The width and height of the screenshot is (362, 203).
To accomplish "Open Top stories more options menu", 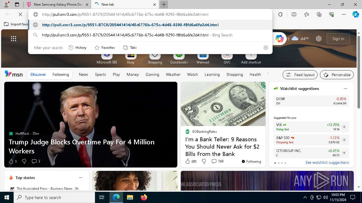I will click(81, 178).
